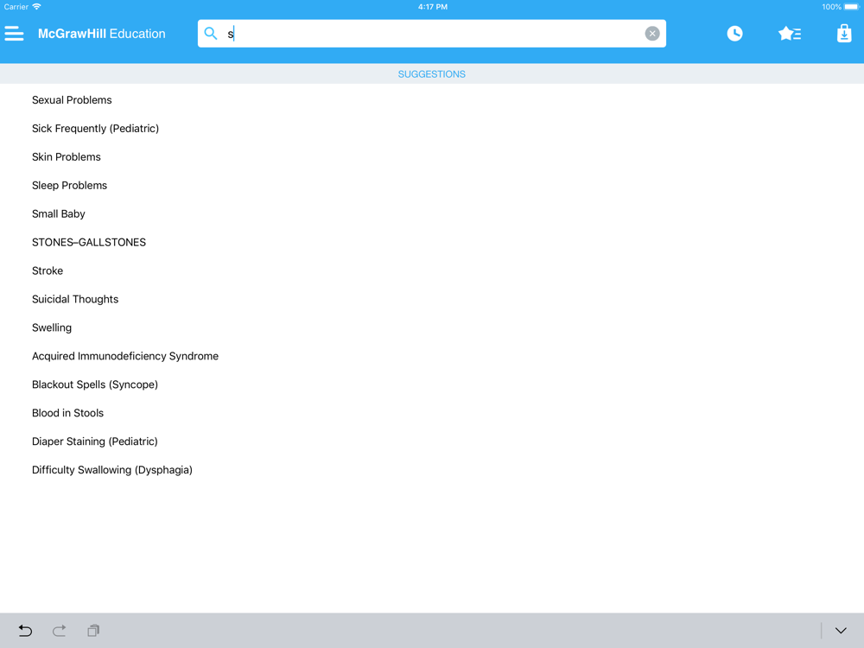Open Acquired Immunodeficiency Syndrome suggestion

tap(125, 356)
